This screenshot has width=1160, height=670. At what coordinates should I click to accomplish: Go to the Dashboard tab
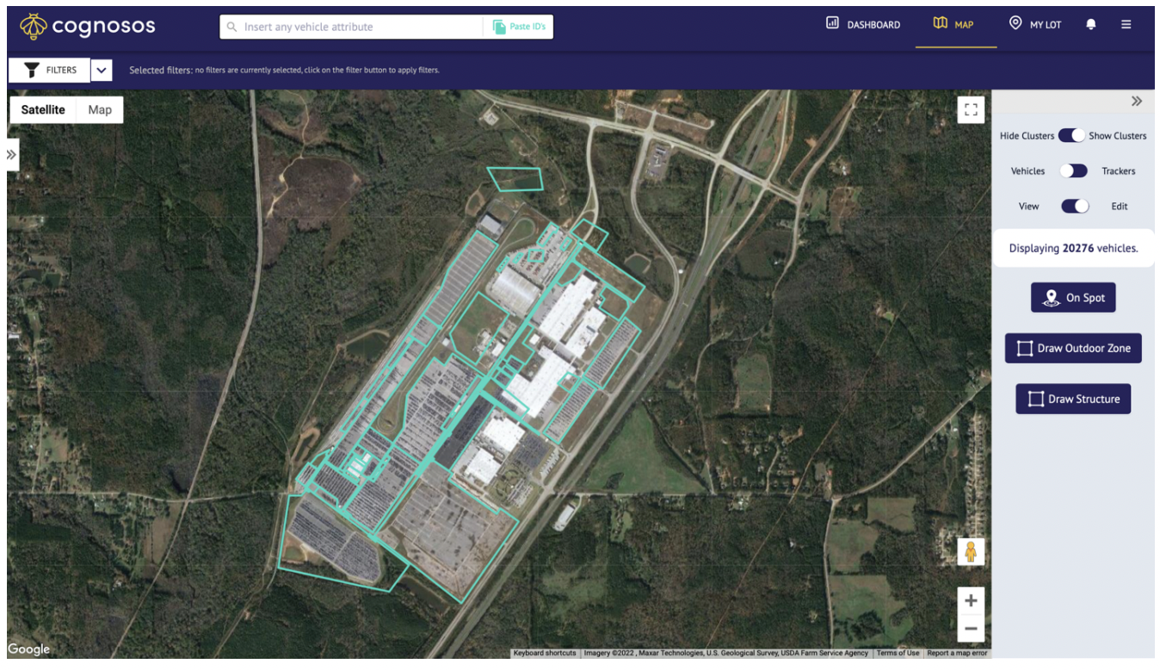[863, 24]
